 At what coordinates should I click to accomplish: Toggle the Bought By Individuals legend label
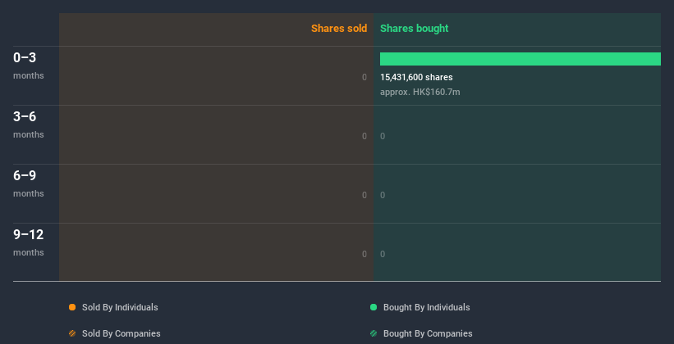click(x=426, y=307)
